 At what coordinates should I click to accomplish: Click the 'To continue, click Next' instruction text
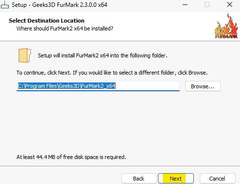112,73
